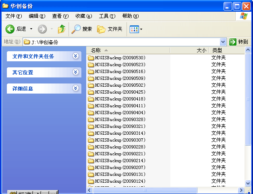Open the Back history dropdown arrow
The height and width of the screenshot is (194, 253).
click(x=31, y=29)
